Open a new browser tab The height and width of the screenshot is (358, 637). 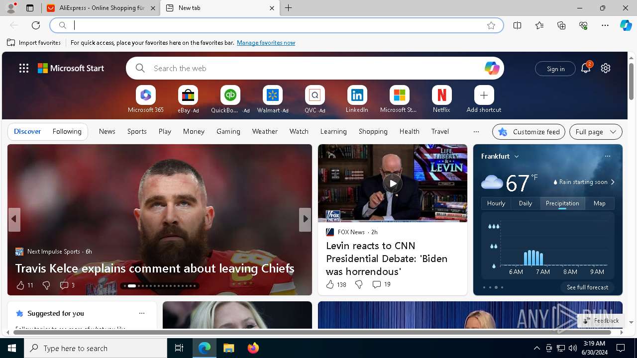click(289, 8)
